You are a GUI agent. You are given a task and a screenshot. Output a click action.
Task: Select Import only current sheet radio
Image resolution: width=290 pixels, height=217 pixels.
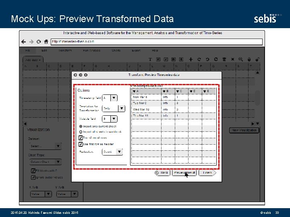[81, 127]
